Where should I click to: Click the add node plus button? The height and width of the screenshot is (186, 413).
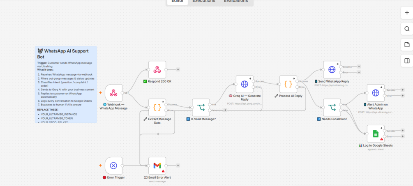(x=407, y=13)
